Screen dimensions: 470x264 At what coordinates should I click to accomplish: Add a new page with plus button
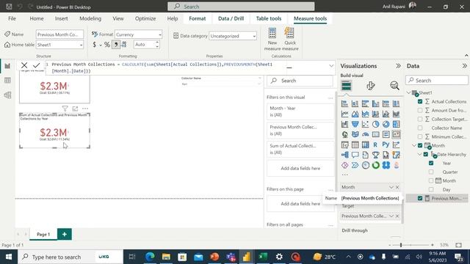coord(65,235)
